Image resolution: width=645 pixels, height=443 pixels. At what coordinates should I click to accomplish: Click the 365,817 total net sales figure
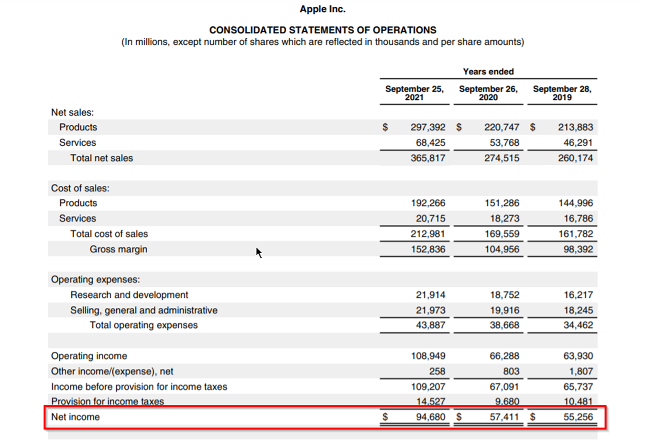tap(427, 158)
